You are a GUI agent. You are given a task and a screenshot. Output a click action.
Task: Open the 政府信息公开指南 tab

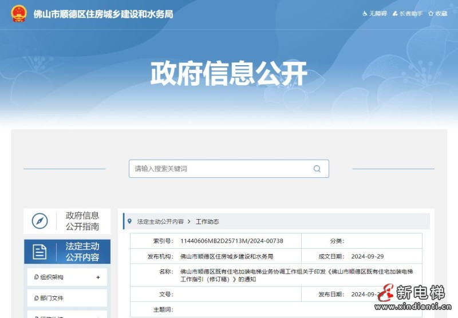coord(82,221)
